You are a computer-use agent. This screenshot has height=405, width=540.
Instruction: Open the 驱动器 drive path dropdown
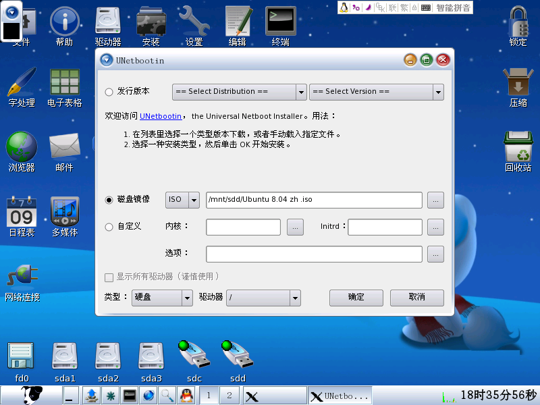coord(263,298)
